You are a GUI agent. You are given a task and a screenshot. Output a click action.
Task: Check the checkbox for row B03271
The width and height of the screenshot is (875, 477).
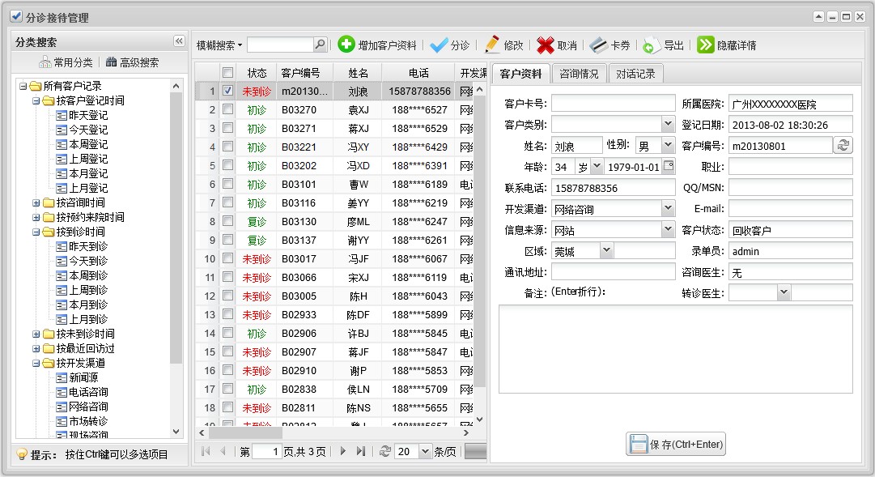227,128
